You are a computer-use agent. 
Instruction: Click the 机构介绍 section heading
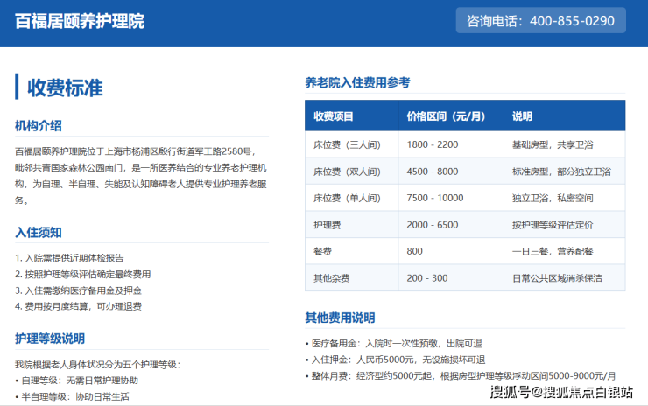(39, 125)
